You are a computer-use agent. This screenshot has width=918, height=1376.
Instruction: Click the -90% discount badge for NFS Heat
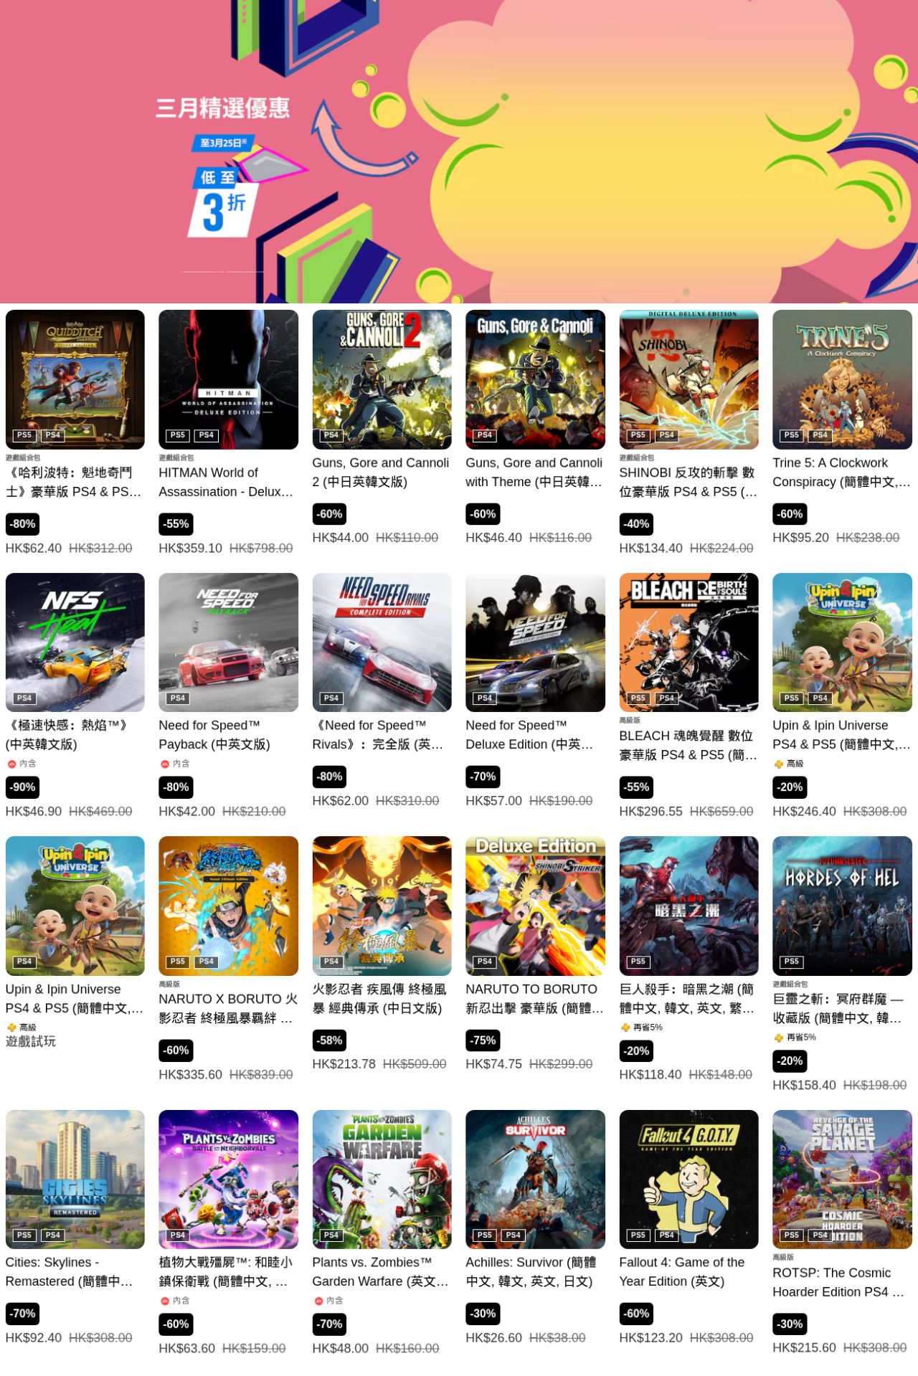click(22, 787)
